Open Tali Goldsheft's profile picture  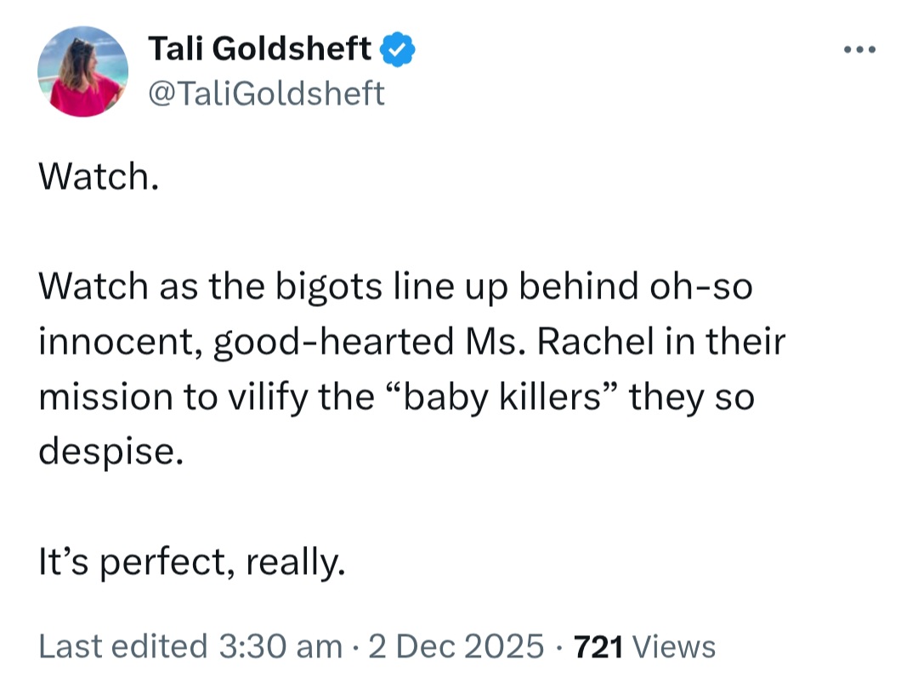pyautogui.click(x=82, y=71)
